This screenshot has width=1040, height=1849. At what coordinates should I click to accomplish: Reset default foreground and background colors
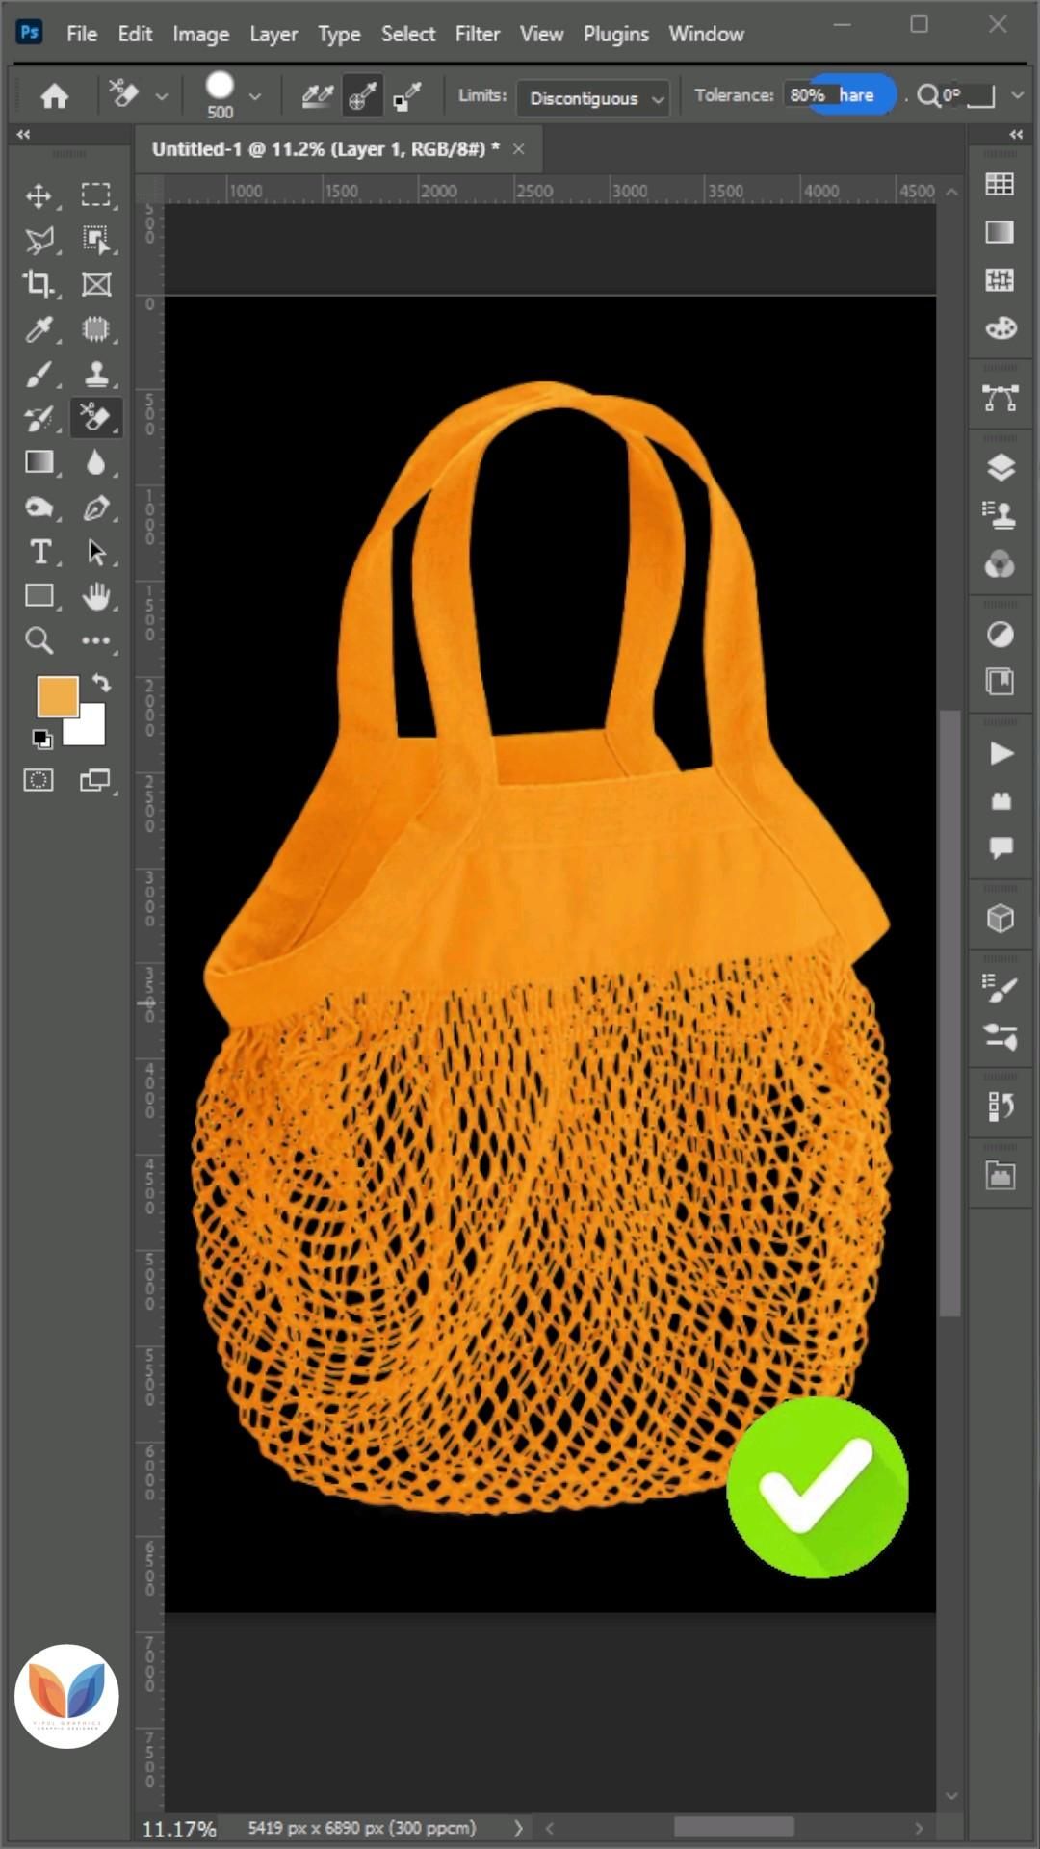41,739
